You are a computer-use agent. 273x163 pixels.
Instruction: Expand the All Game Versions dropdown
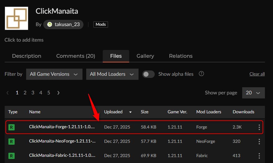point(54,74)
